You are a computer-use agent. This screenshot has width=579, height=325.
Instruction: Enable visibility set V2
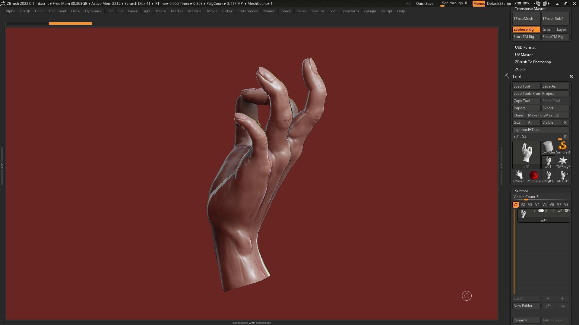[x=523, y=205]
